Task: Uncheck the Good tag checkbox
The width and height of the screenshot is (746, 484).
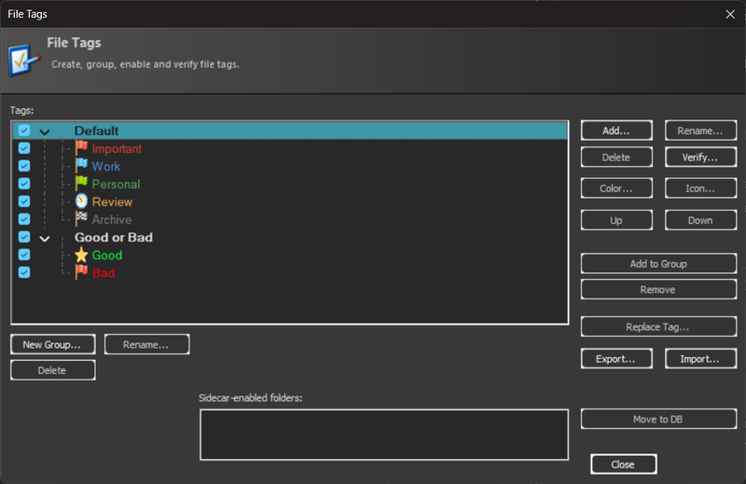Action: tap(24, 255)
